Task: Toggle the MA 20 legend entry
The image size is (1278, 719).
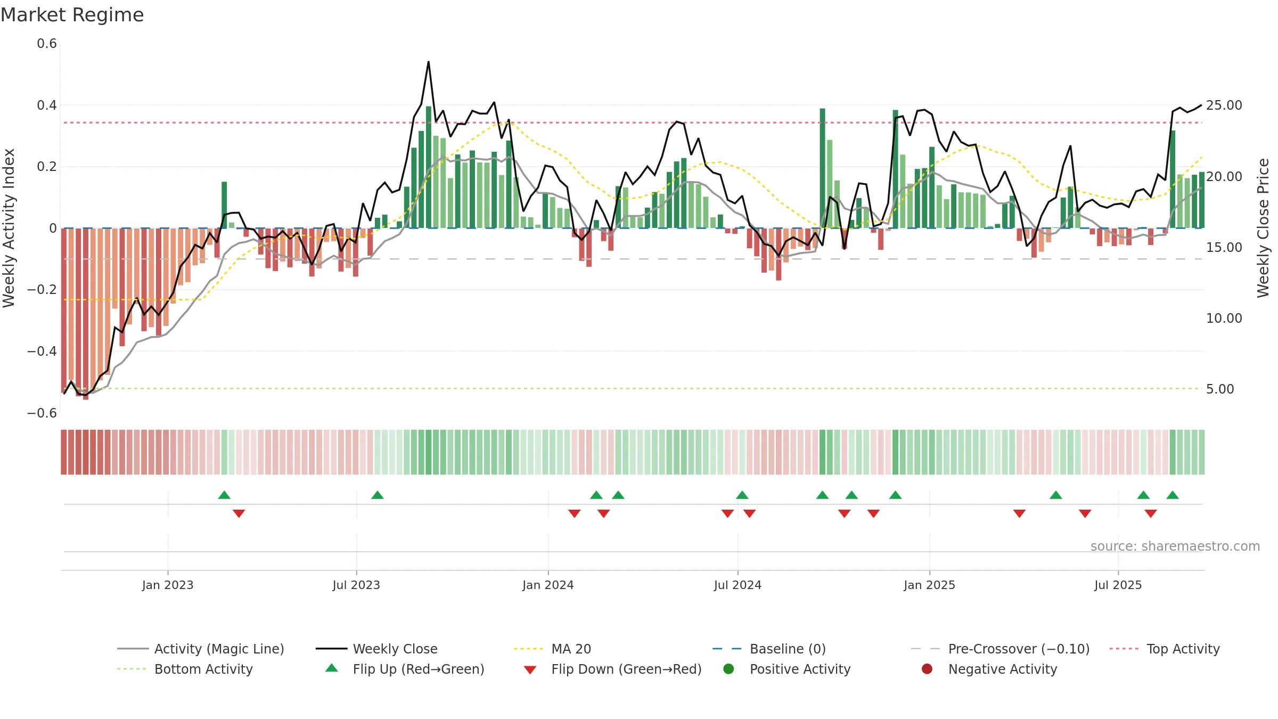Action: point(552,649)
